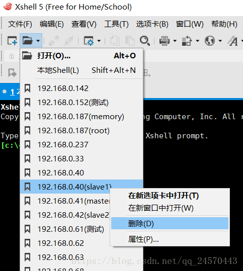Viewport: 243px width, 271px height.
Task: Click the Print toolbar icon
Action: point(165,41)
